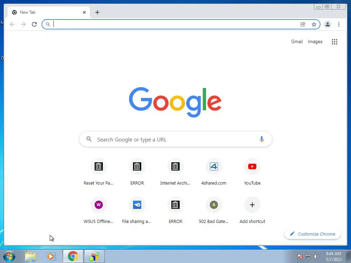Open the Windows Start menu
The image size is (351, 263).
tap(9, 256)
